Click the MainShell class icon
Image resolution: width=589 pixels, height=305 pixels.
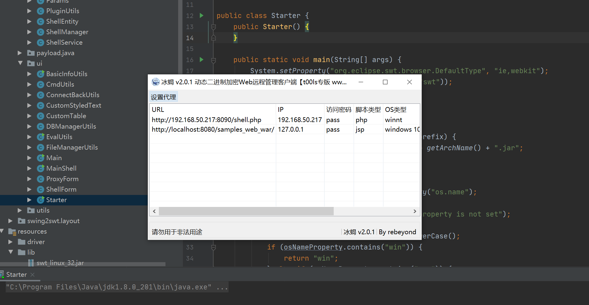41,169
